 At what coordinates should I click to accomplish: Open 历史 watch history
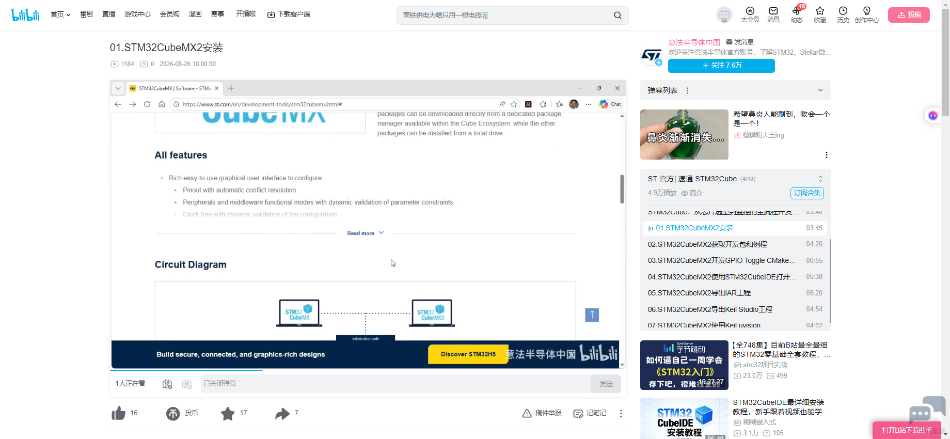(x=843, y=15)
